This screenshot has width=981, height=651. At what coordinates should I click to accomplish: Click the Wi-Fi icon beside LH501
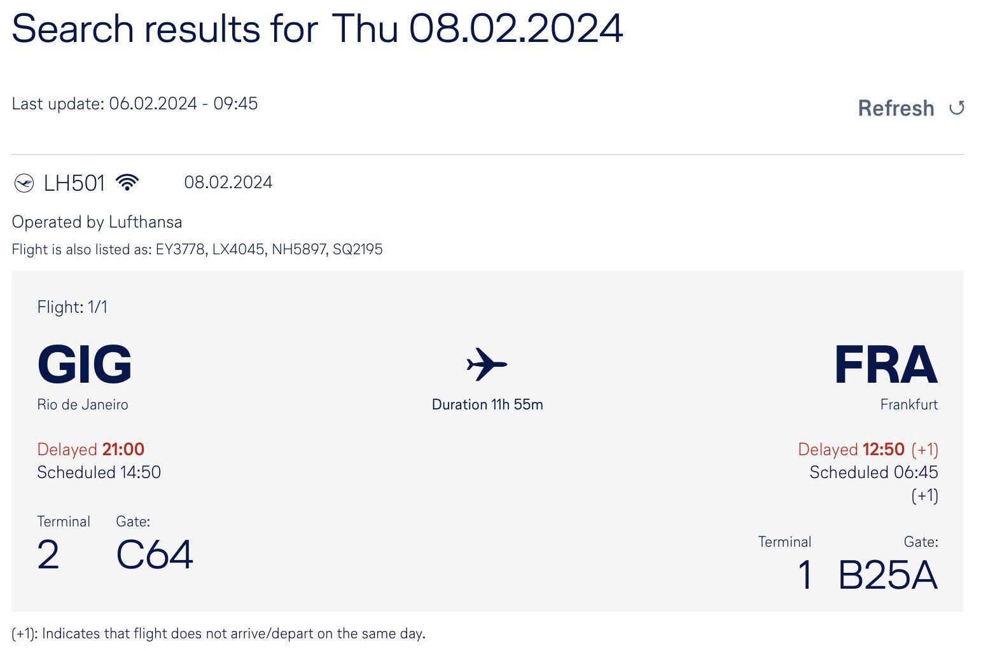pos(127,182)
